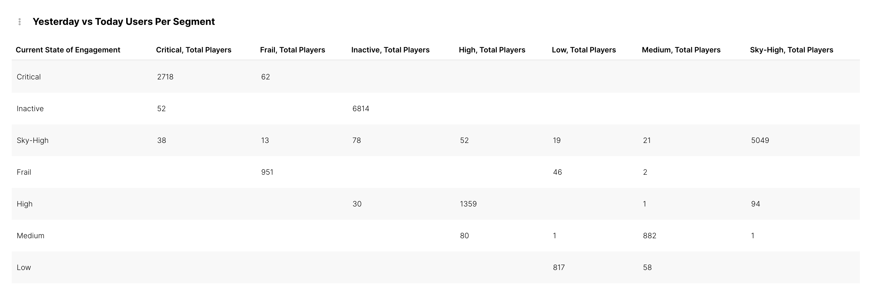This screenshot has width=870, height=297.
Task: Click the cell with value 1359
Action: (x=468, y=204)
